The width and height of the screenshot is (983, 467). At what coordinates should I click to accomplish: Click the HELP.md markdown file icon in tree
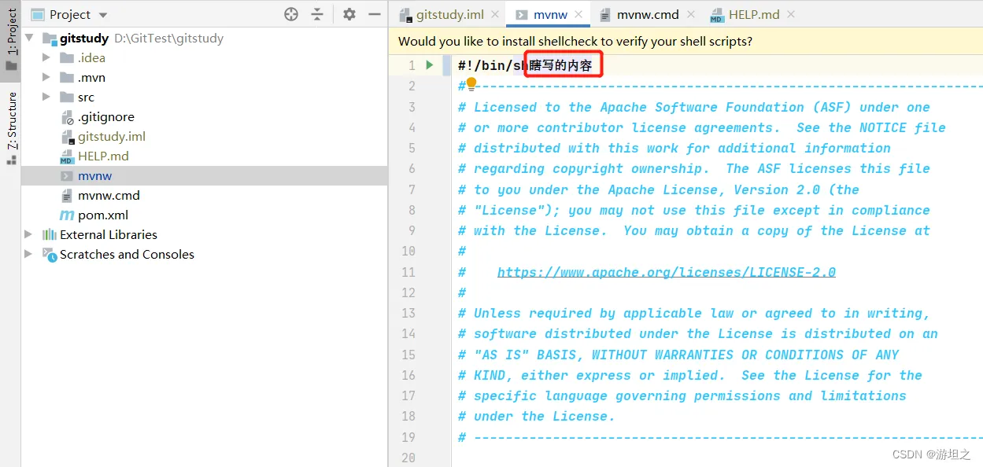coord(67,156)
